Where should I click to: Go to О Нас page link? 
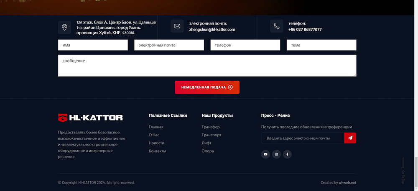[x=154, y=135]
